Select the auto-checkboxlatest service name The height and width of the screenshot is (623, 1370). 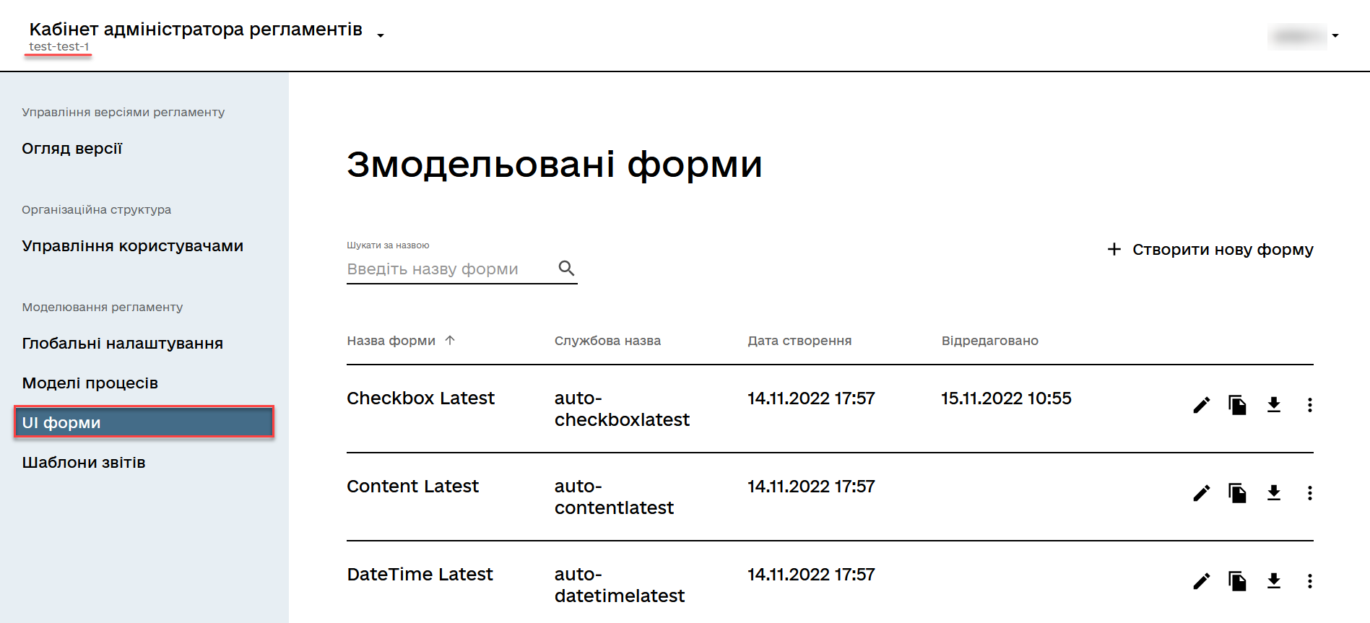(x=622, y=409)
